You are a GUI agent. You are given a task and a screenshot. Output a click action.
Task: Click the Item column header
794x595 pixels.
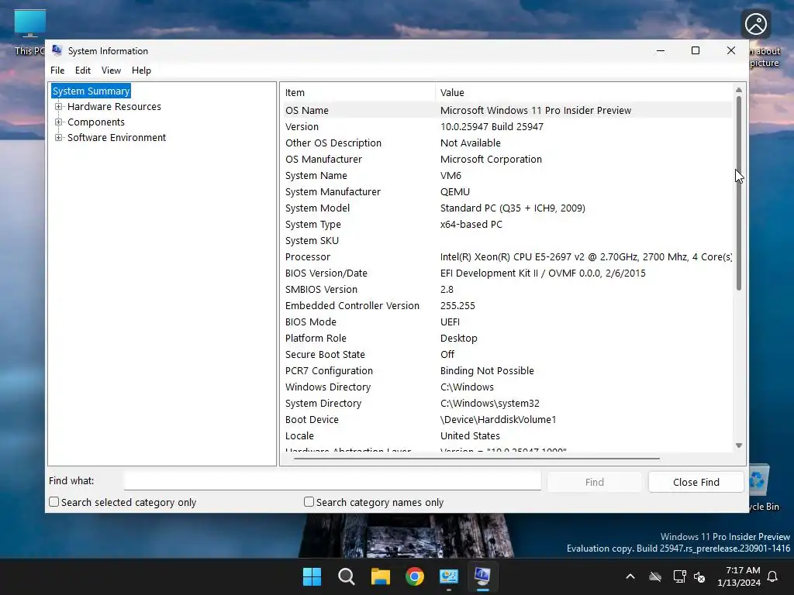click(358, 93)
